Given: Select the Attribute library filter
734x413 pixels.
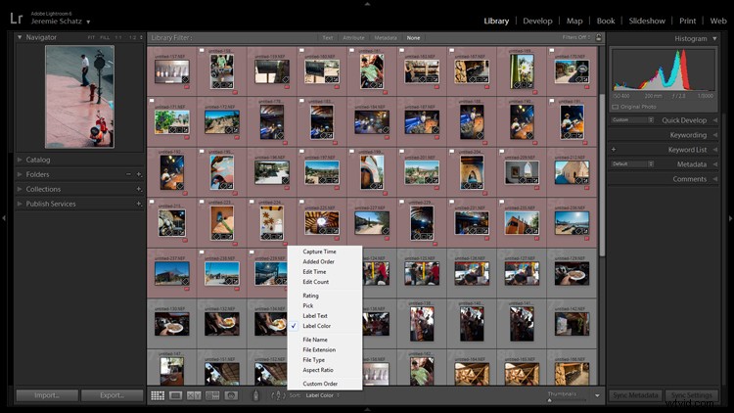Looking at the screenshot, I should (x=353, y=38).
